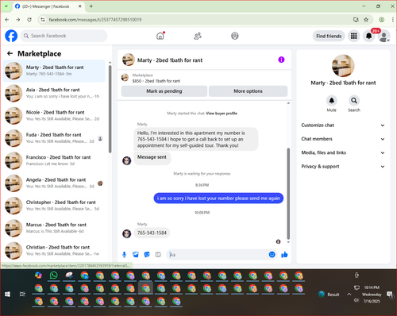Choose a GIF icon in composer
The height and width of the screenshot is (316, 397).
click(x=158, y=255)
